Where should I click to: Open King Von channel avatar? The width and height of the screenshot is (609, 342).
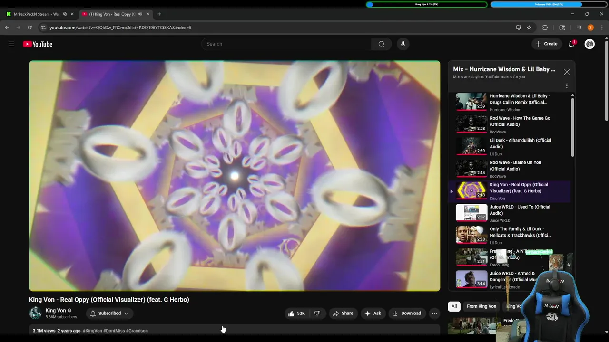pos(35,313)
